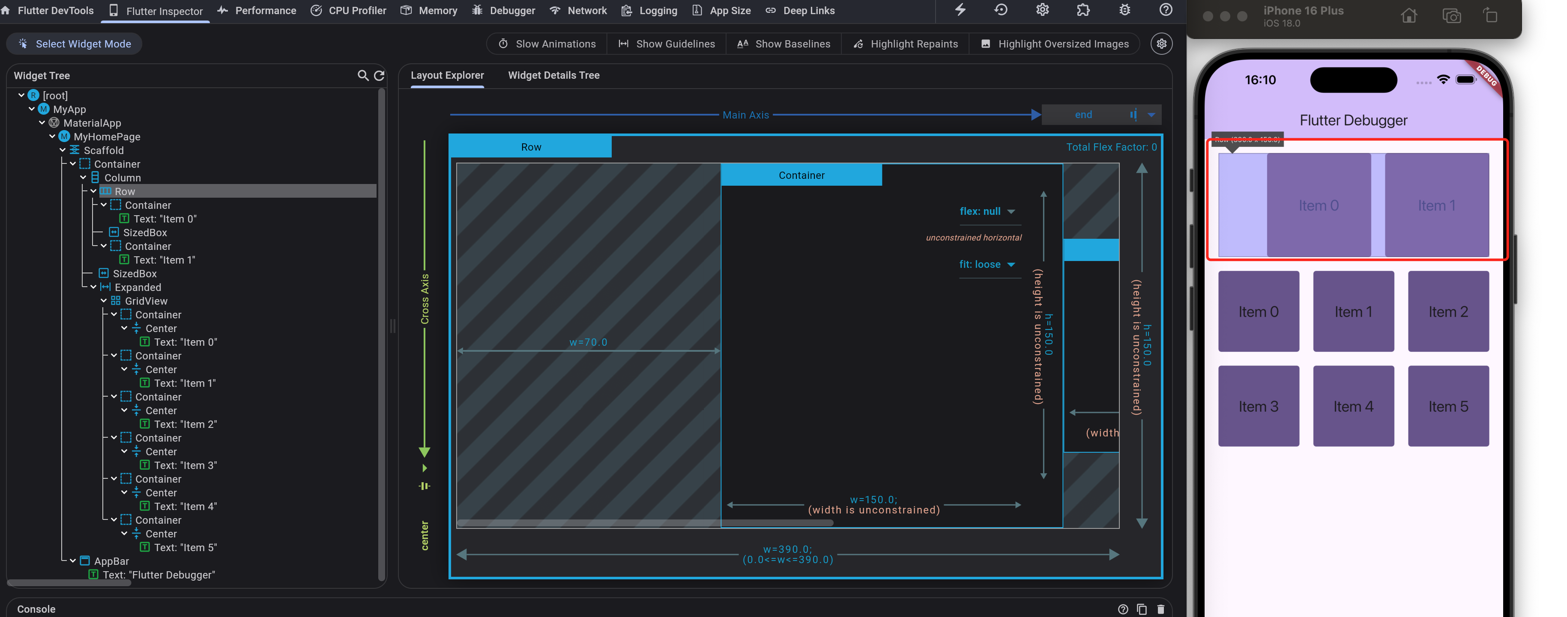
Task: Open the DevTools extensions puzzle icon
Action: tap(1083, 10)
